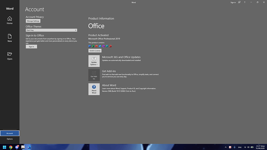Image resolution: width=267 pixels, height=150 pixels.
Task: Click the 'Product Information' heading
Action: (101, 19)
